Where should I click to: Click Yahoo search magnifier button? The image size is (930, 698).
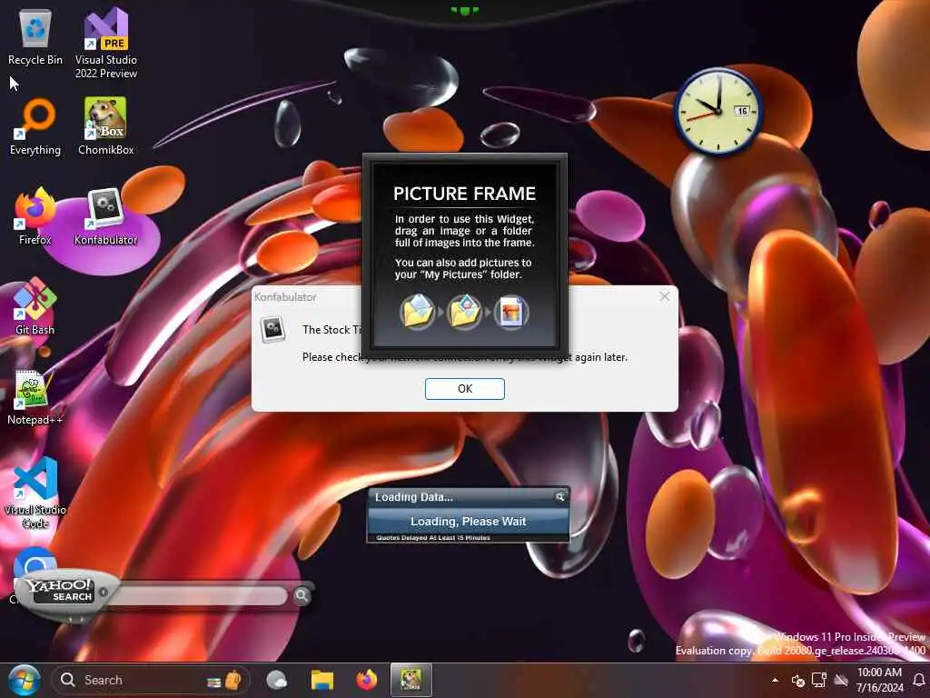point(302,594)
